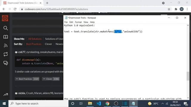191x107 pixels.
Task: Reload the Codewars page
Action: click(15, 9)
